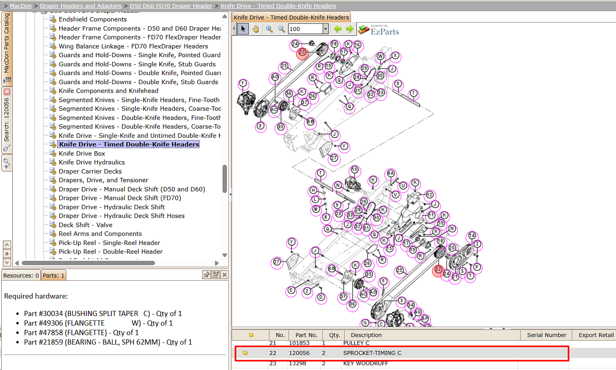This screenshot has height=370, width=616.
Task: Activate the hand pan tool
Action: [x=256, y=29]
